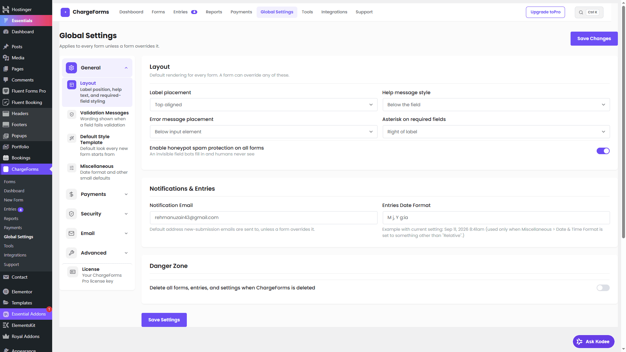This screenshot has width=626, height=352.
Task: Click the Entries Date Format field
Action: click(x=496, y=218)
